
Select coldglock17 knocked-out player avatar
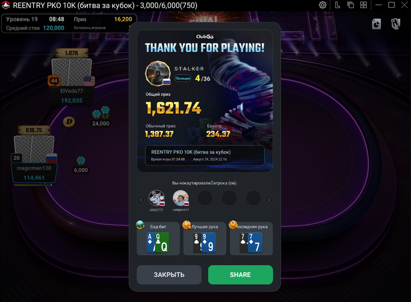tap(181, 198)
